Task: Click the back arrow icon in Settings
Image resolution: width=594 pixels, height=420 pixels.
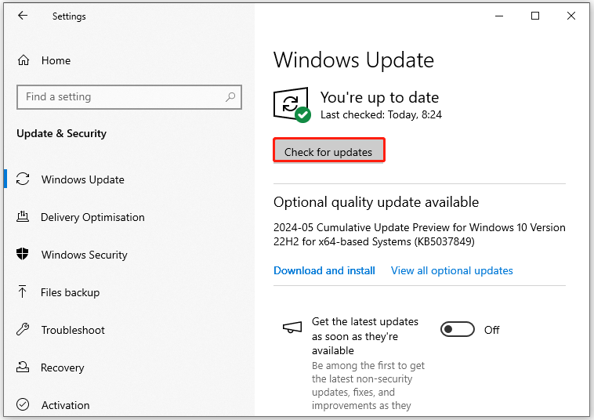Action: (23, 16)
